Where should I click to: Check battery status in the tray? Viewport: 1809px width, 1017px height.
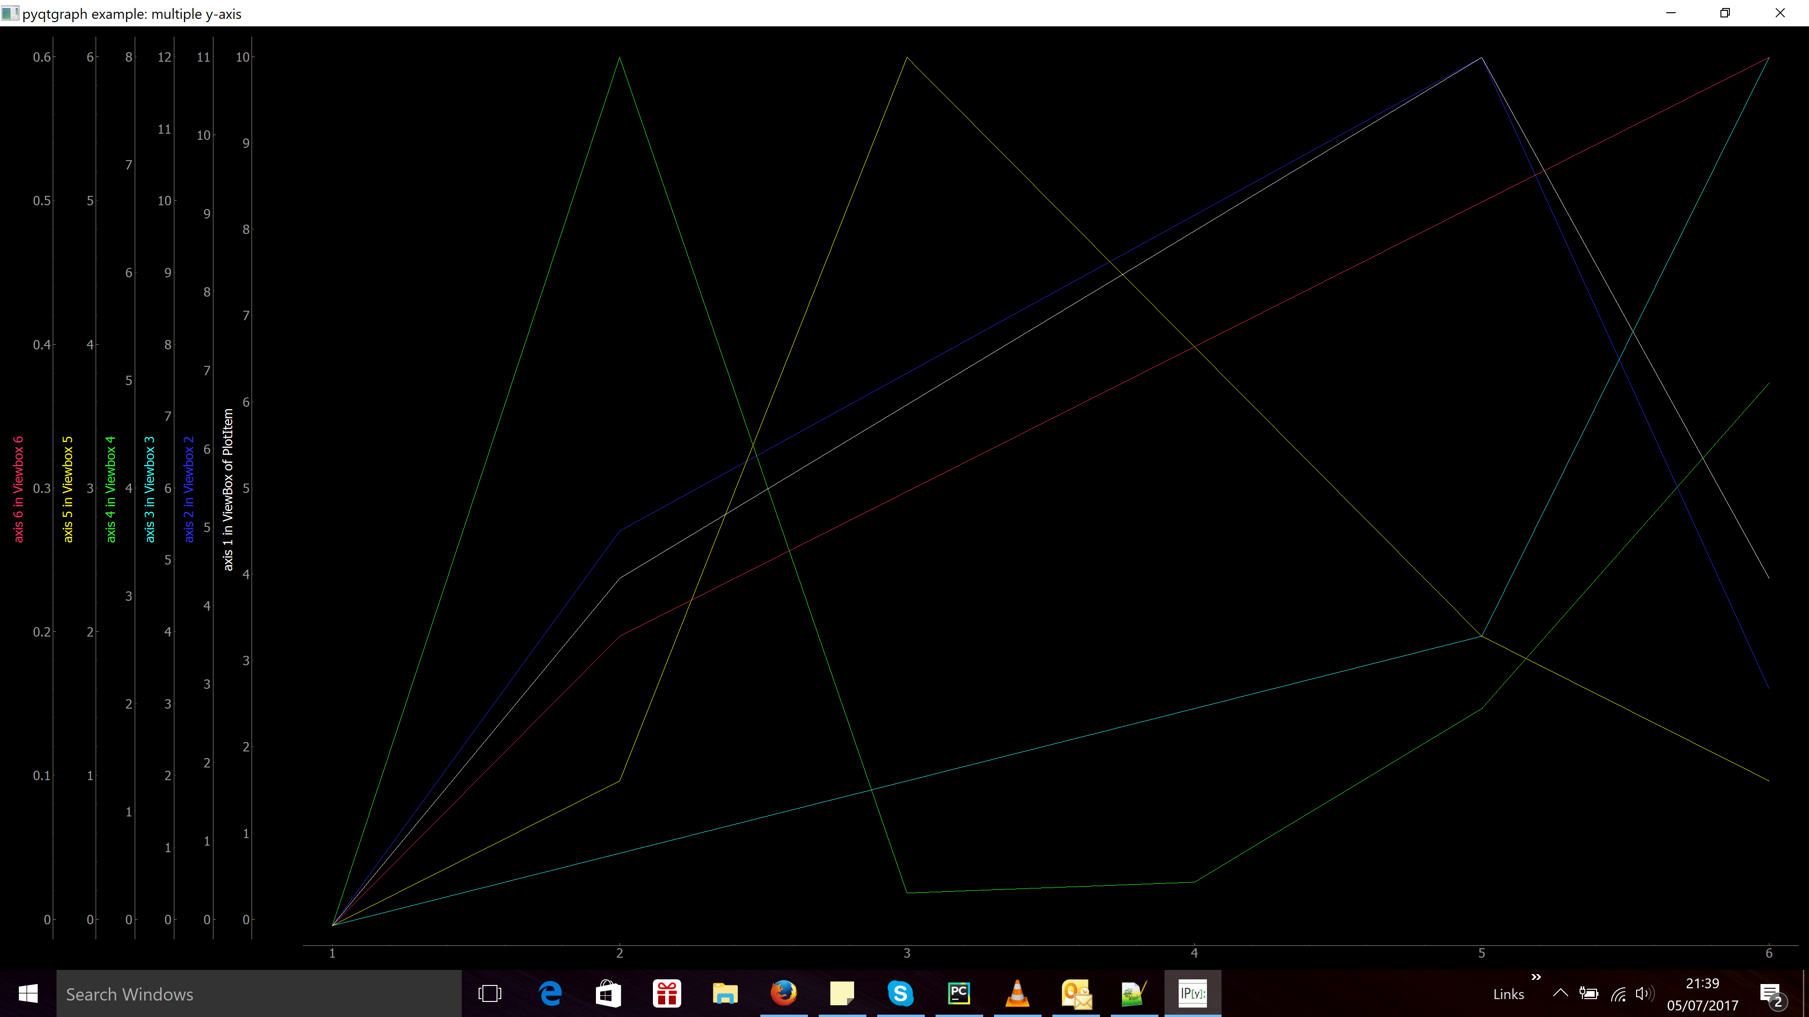[x=1589, y=994]
